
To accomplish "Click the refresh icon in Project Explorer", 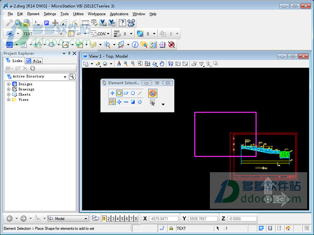I will [x=32, y=69].
